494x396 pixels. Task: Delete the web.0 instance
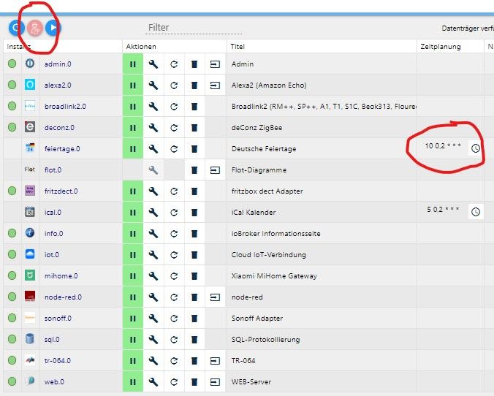coord(194,382)
